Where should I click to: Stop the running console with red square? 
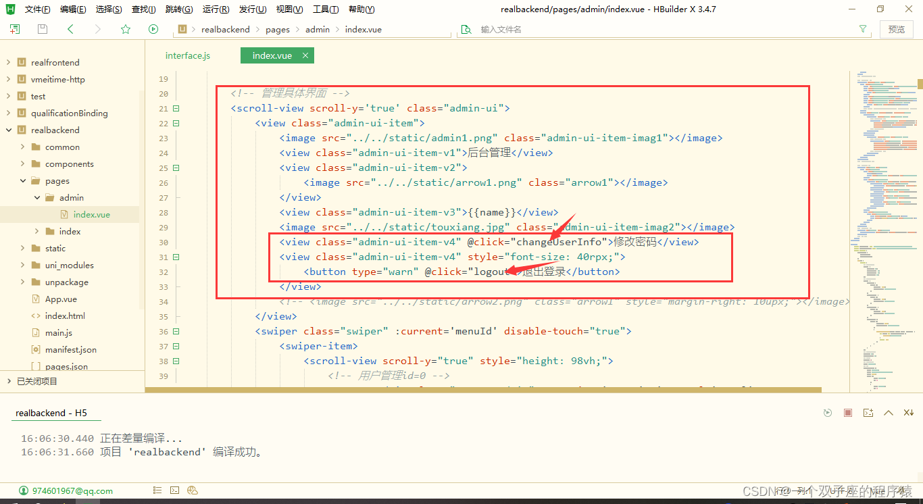(x=848, y=413)
